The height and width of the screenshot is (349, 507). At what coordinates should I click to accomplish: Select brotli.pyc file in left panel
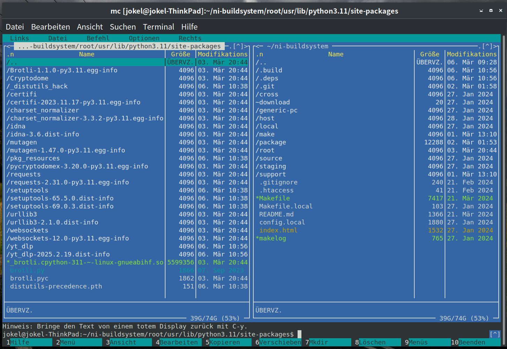(x=29, y=278)
